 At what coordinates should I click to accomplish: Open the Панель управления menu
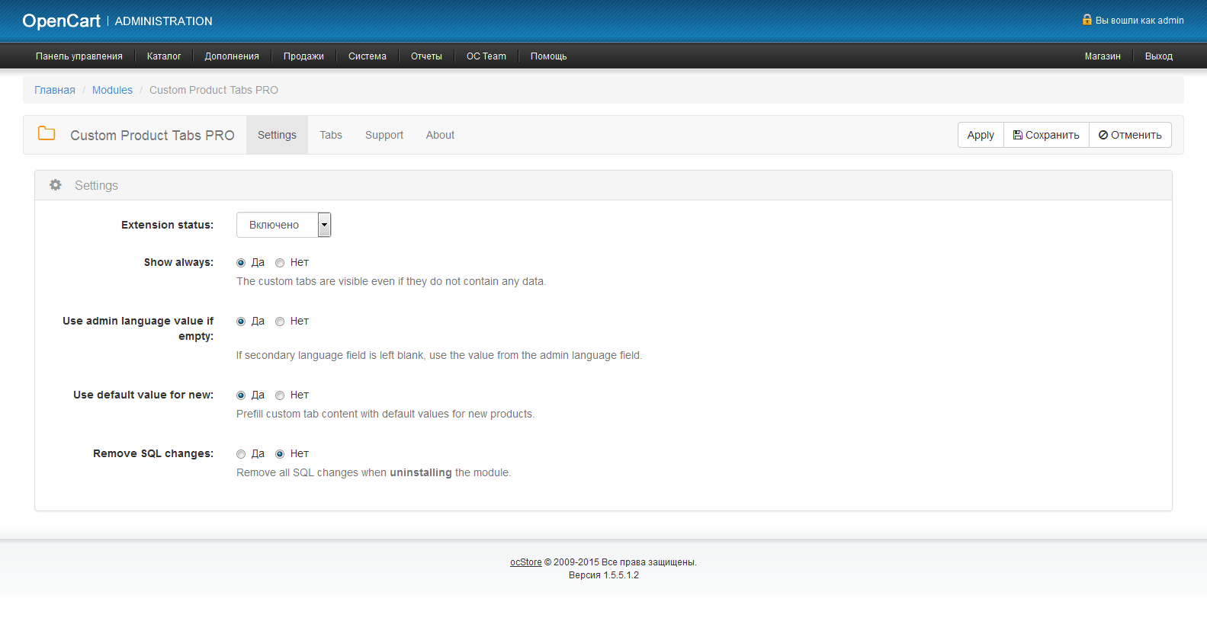(79, 56)
